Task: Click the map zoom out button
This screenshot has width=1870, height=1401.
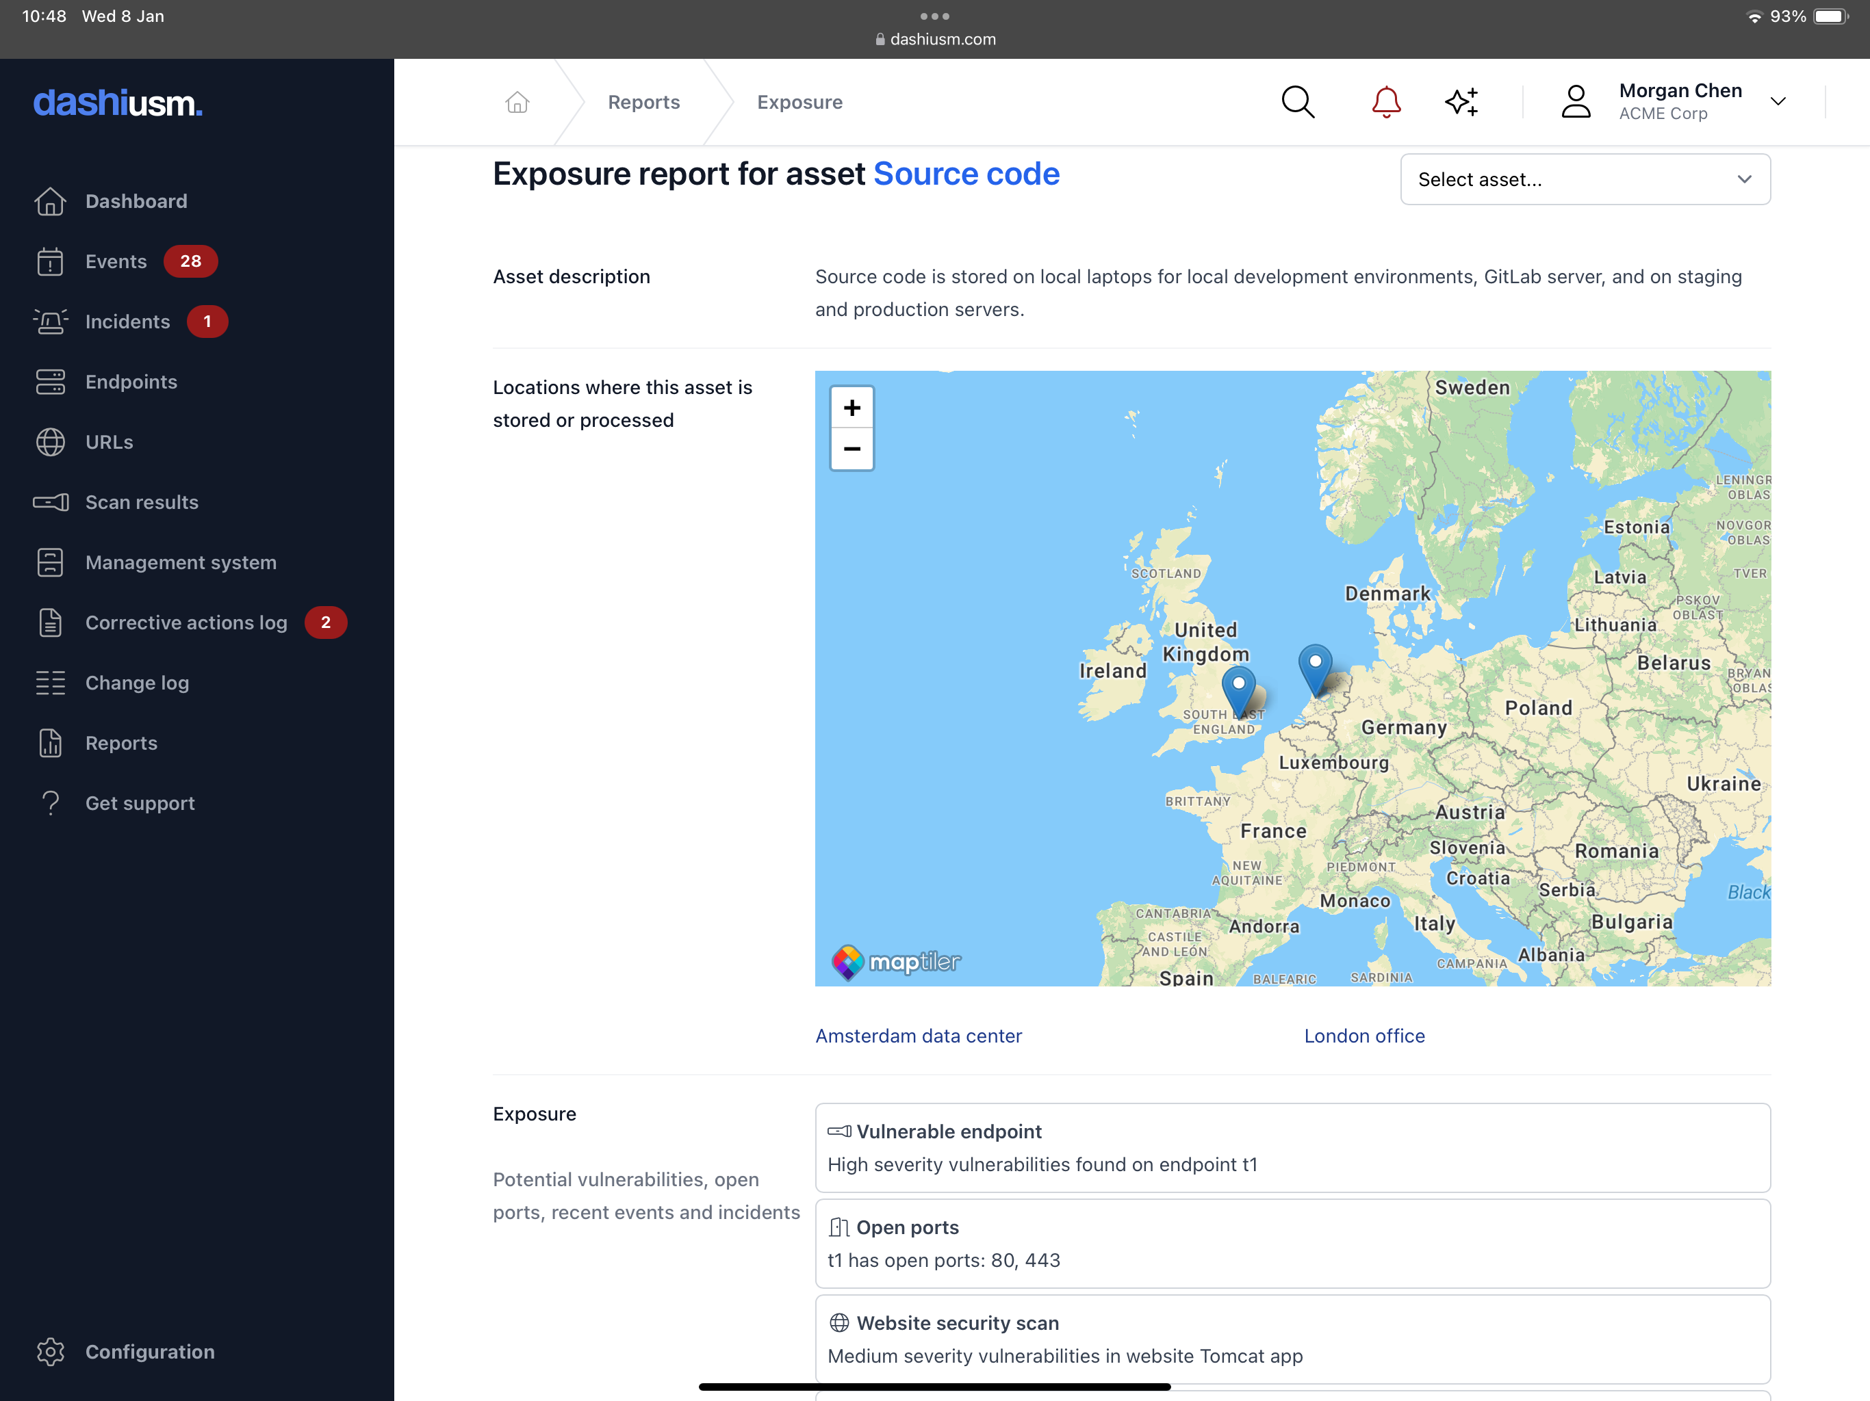Action: point(851,449)
